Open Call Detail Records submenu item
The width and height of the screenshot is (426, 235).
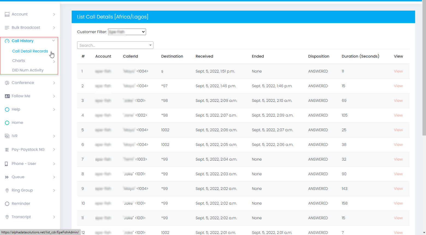pos(30,51)
